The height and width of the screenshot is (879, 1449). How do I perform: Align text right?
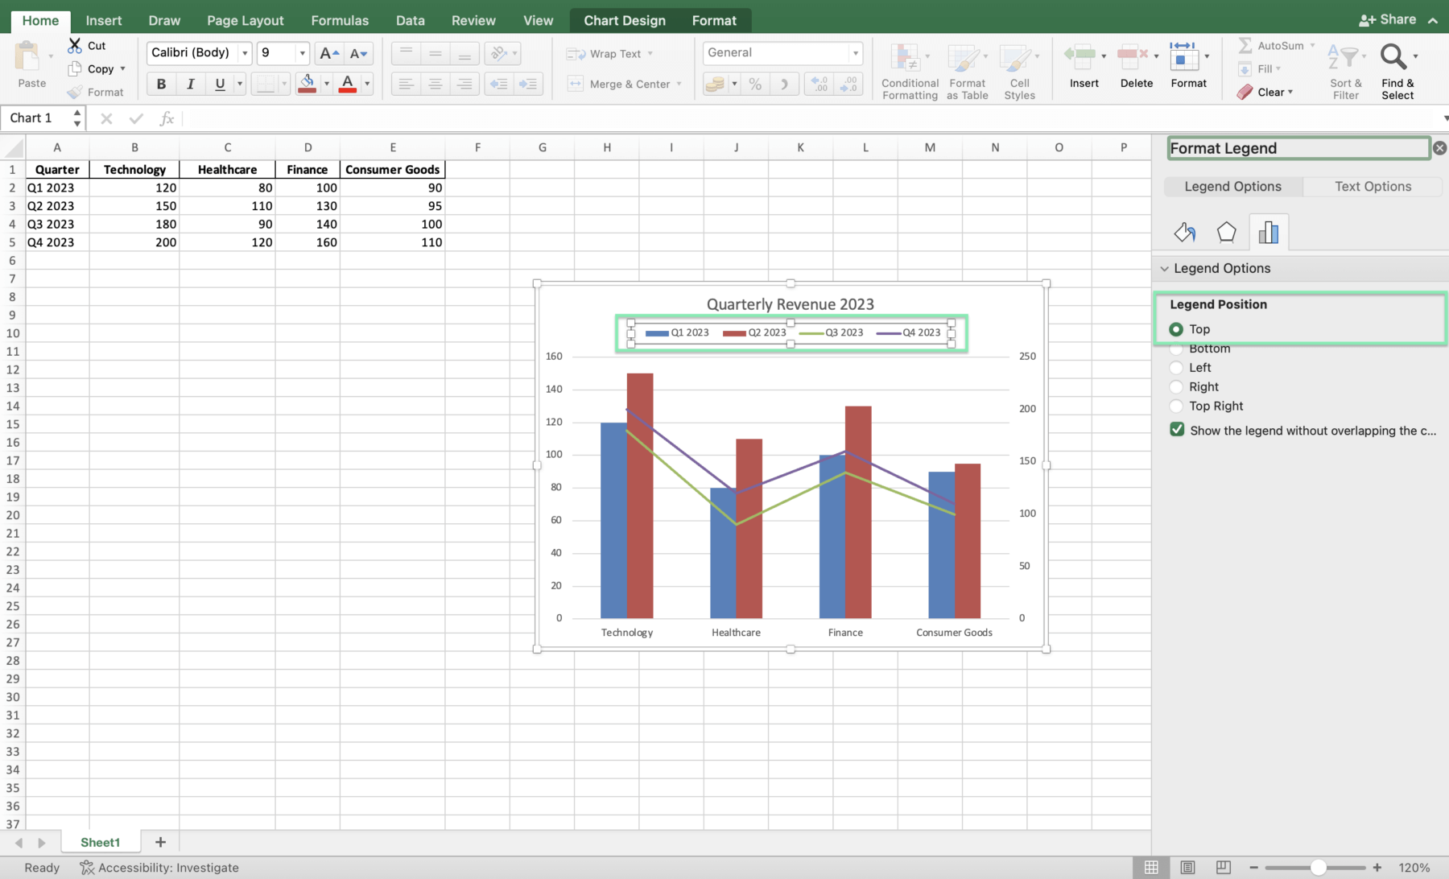coord(464,84)
